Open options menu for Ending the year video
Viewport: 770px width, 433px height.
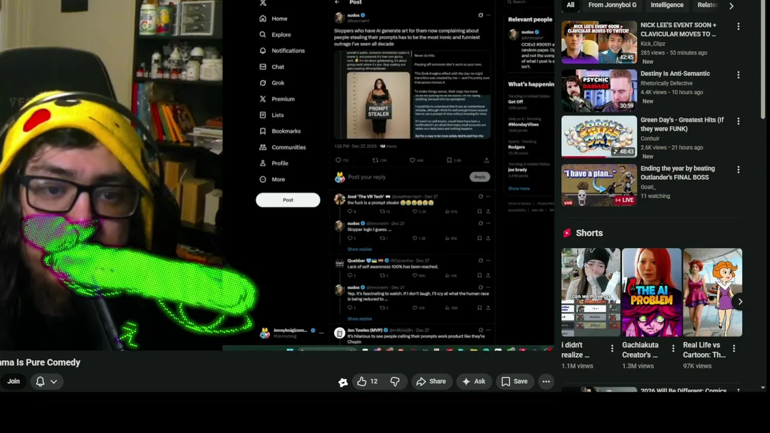click(x=738, y=170)
